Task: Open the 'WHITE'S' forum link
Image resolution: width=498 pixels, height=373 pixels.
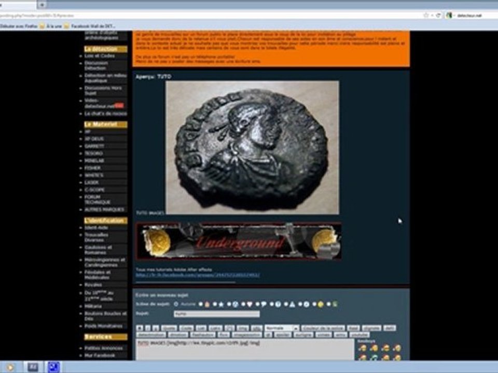Action: coord(94,176)
